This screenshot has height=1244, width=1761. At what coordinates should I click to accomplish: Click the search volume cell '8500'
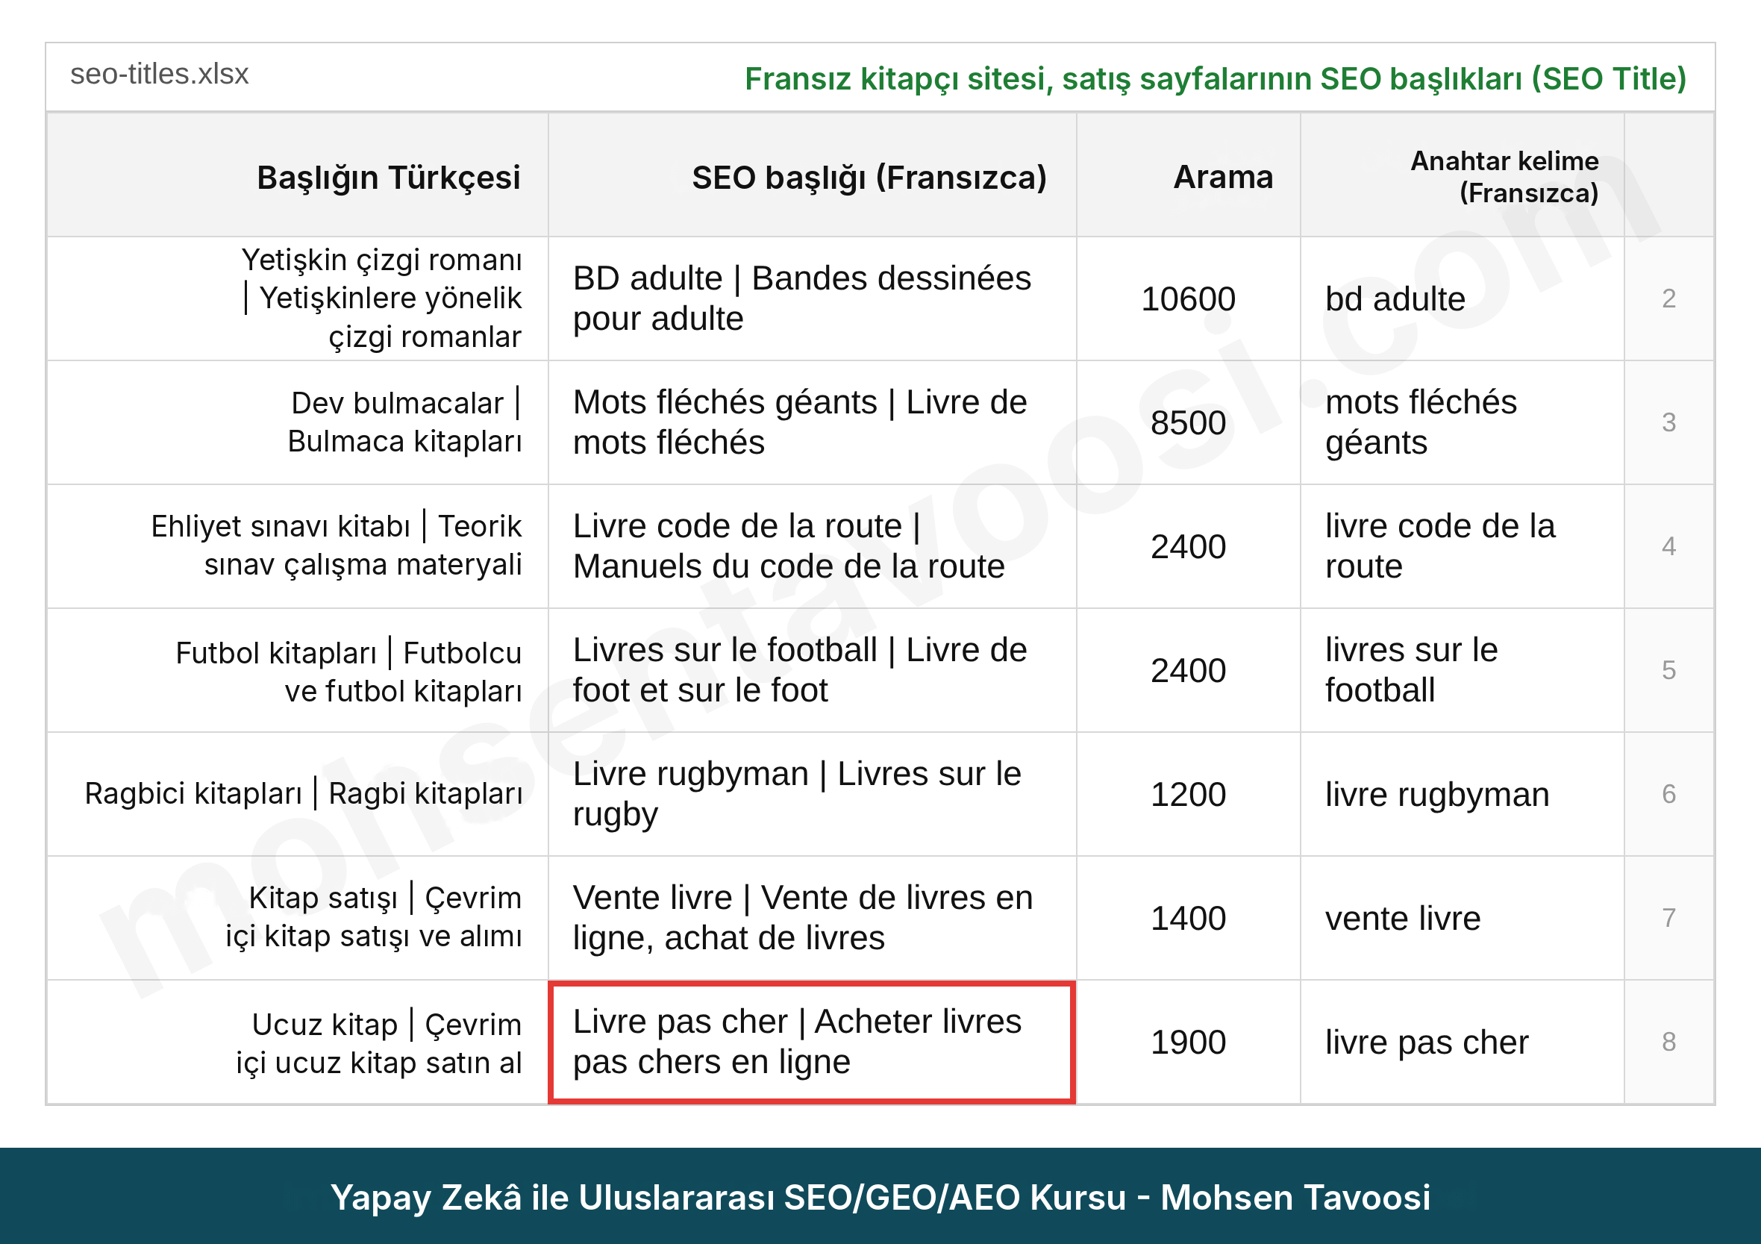click(x=1188, y=422)
